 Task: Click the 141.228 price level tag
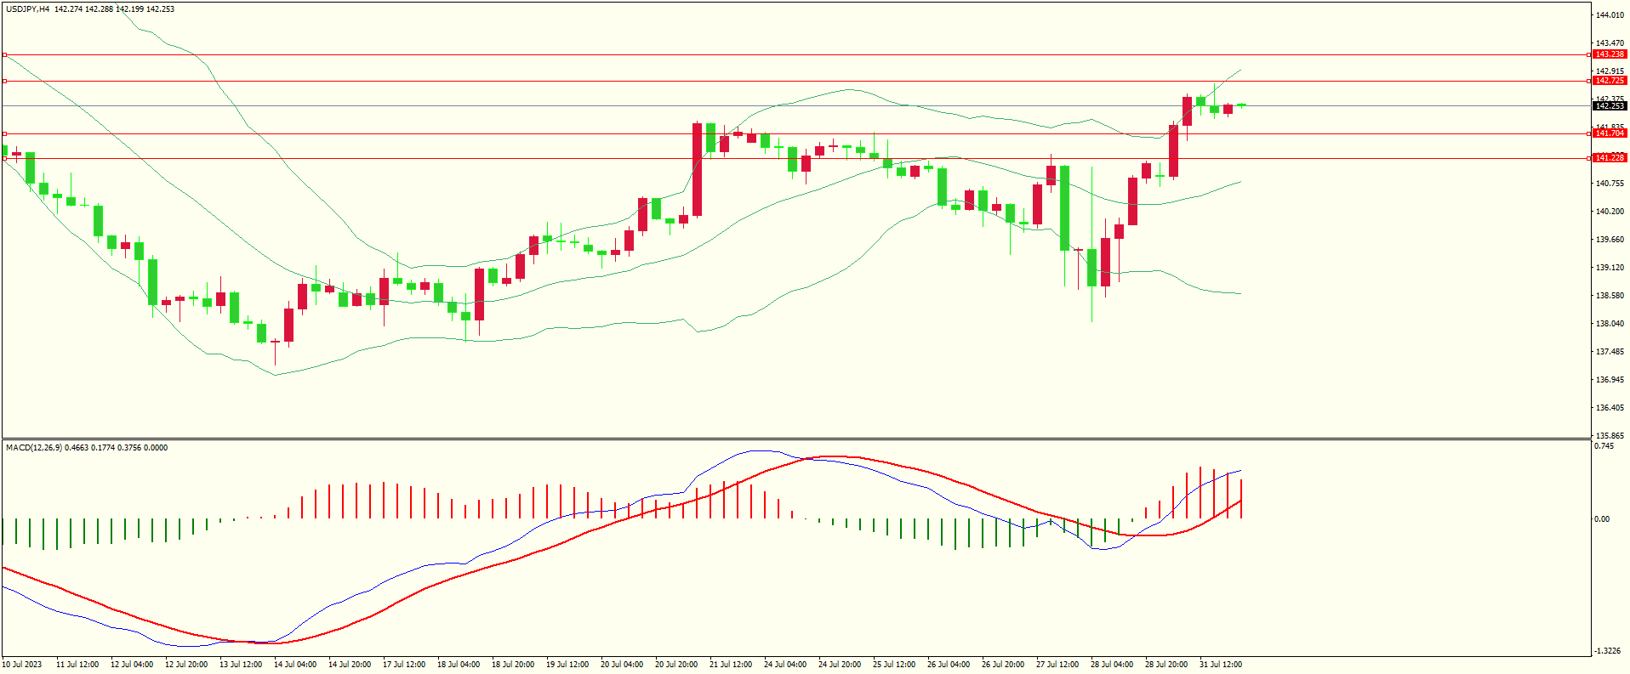[x=1610, y=158]
